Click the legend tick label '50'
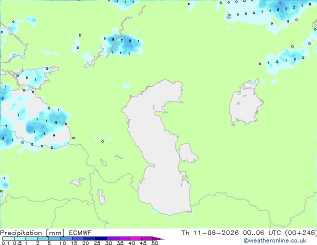This screenshot has height=245, width=317. (x=154, y=243)
